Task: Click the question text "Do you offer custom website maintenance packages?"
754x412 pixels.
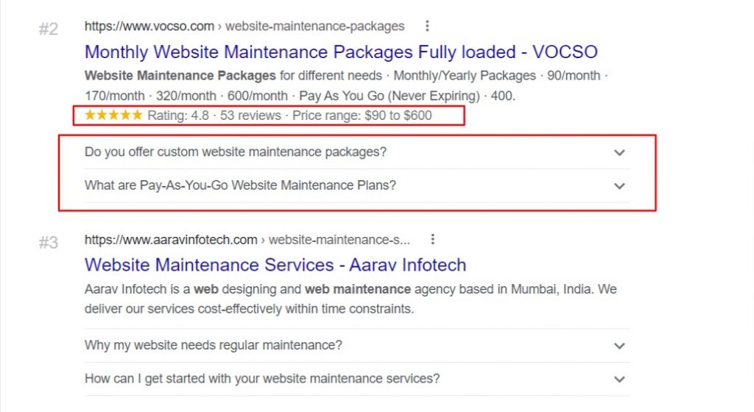Action: (236, 152)
